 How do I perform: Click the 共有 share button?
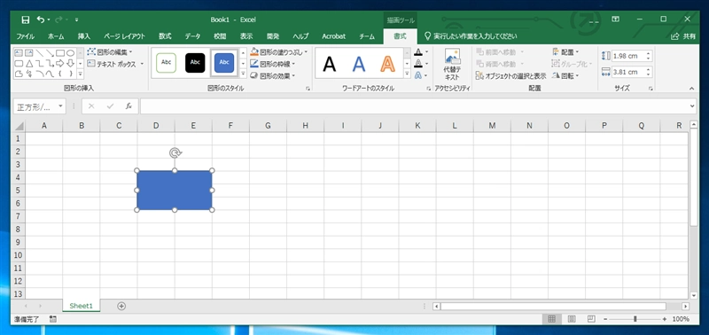[683, 36]
